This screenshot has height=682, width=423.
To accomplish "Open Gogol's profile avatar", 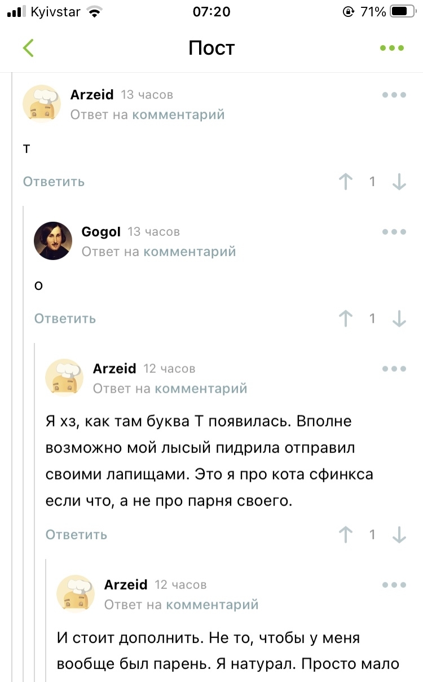I will click(x=53, y=241).
